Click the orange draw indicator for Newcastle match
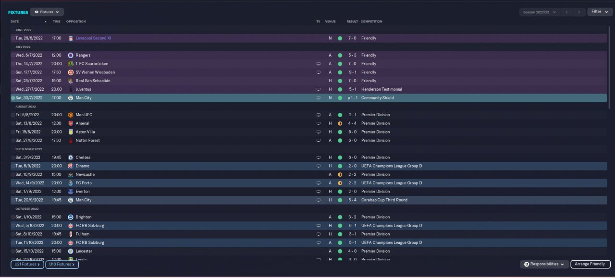Viewport: 615px width, 278px height. point(340,175)
